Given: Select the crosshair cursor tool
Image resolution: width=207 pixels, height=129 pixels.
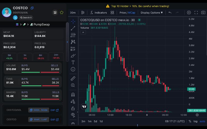Looking at the screenshot, I should [x=73, y=21].
